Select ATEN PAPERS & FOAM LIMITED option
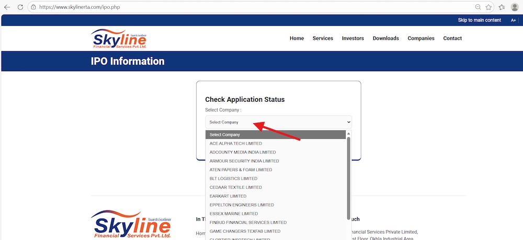523x240 pixels. pos(276,170)
